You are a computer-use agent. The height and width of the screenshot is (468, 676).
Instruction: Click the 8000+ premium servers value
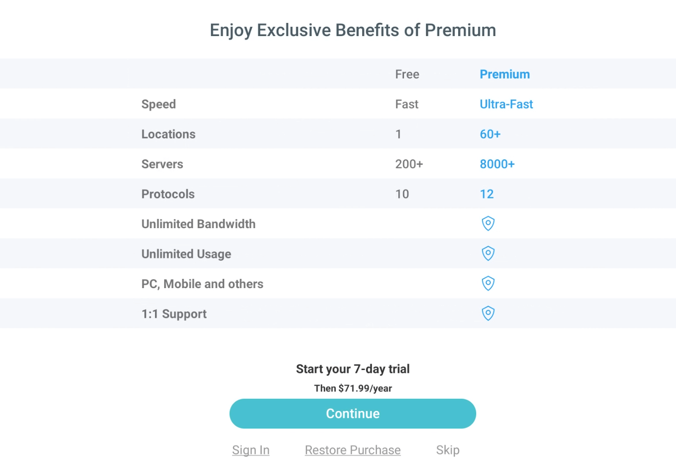pos(497,164)
